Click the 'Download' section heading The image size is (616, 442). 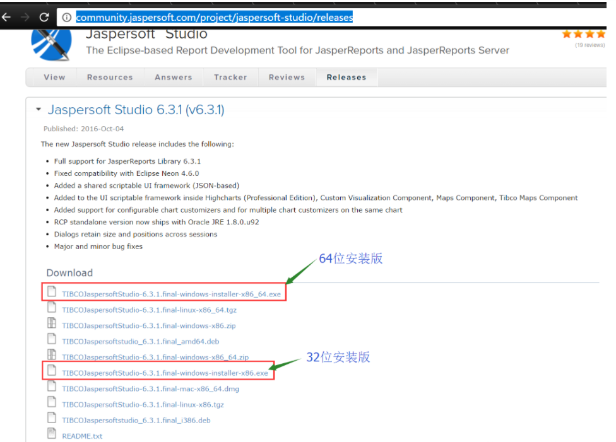69,273
